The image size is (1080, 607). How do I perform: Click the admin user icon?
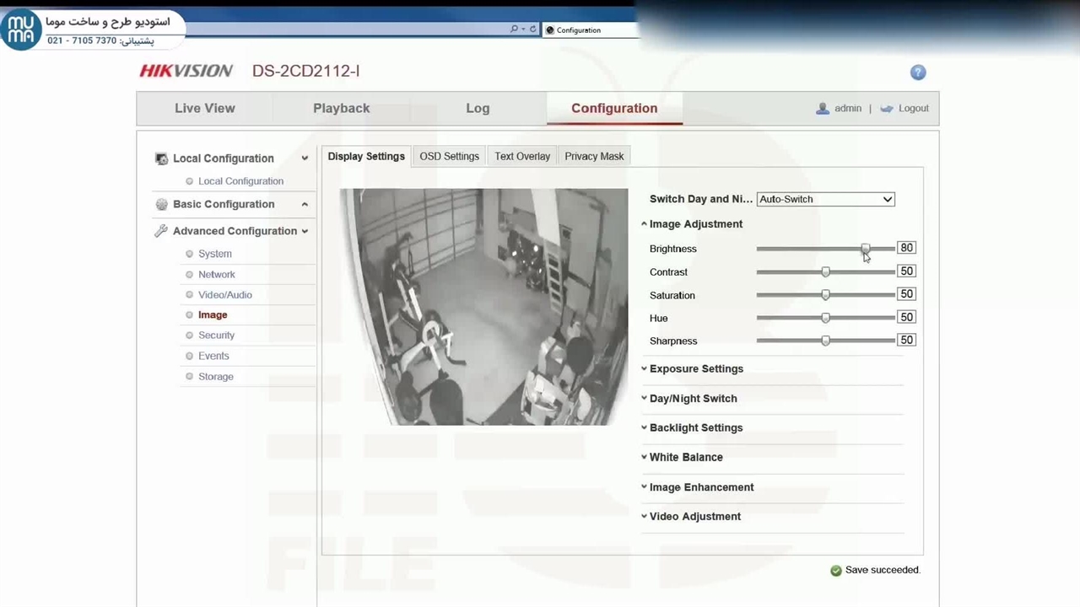tap(823, 109)
